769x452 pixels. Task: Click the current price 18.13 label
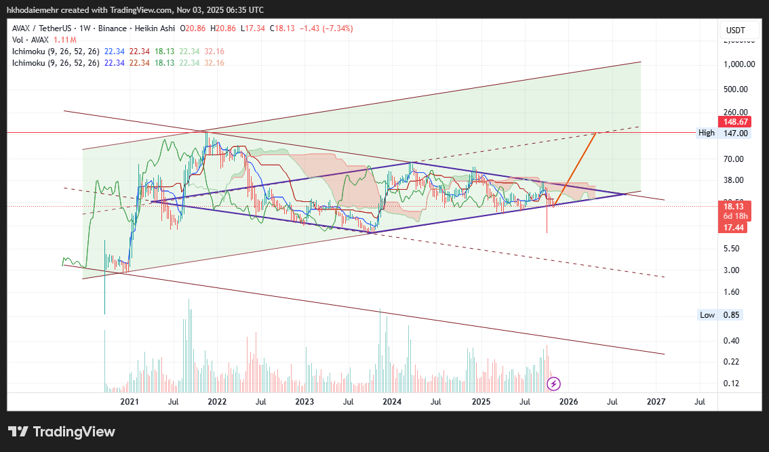(x=735, y=206)
